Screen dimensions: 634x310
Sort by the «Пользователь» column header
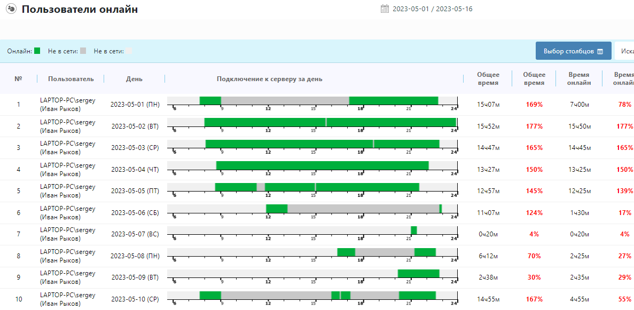(71, 79)
